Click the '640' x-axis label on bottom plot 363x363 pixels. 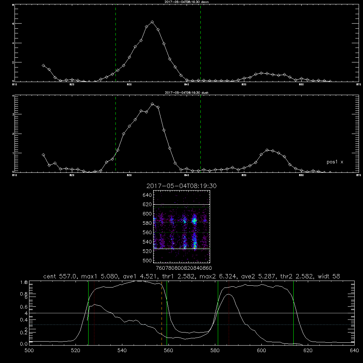tap(354, 351)
